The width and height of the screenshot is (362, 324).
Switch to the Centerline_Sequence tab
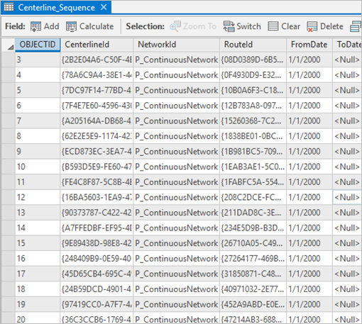56,8
